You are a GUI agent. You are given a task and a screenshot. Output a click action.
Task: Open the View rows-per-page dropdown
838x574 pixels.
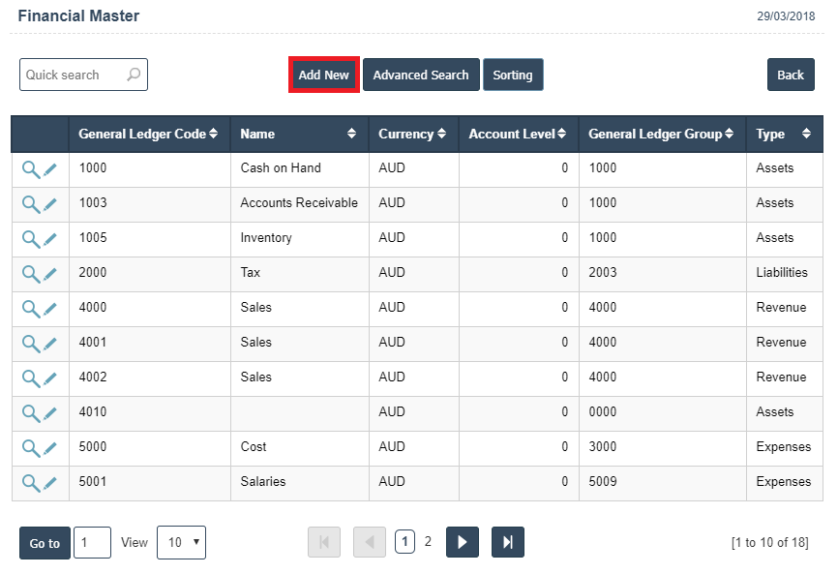pos(181,542)
